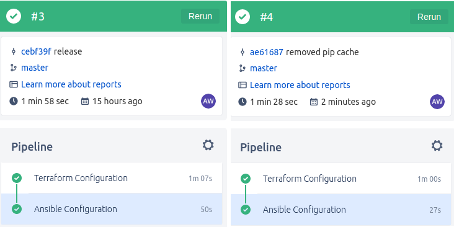
Task: Click AW user avatar in pipeline #4
Action: click(x=437, y=102)
